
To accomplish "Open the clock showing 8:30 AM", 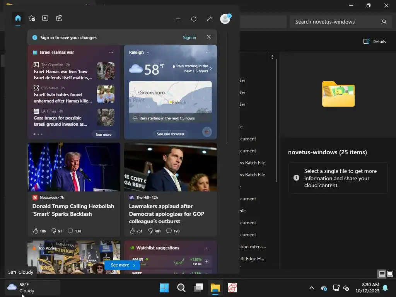I will (x=367, y=288).
